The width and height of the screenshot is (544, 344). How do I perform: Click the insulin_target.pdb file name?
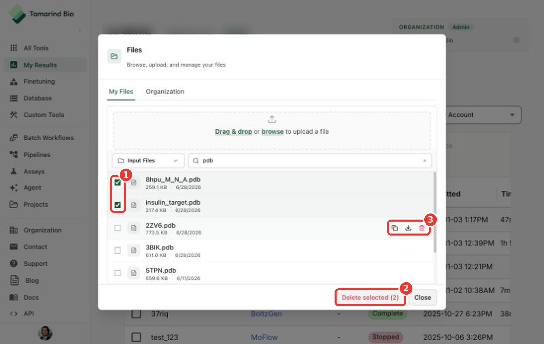pos(173,203)
